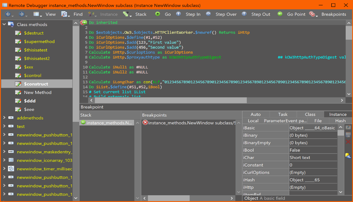Expand the addmethods object node
353x202 pixels.
4,118
